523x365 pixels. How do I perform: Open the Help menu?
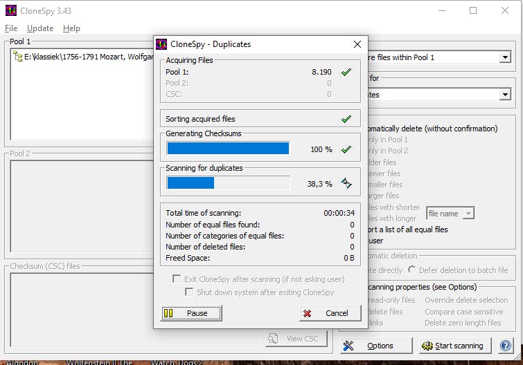coord(71,28)
